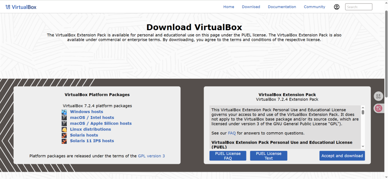Click the Linux distributions icon
388x179 pixels.
[x=64, y=129]
